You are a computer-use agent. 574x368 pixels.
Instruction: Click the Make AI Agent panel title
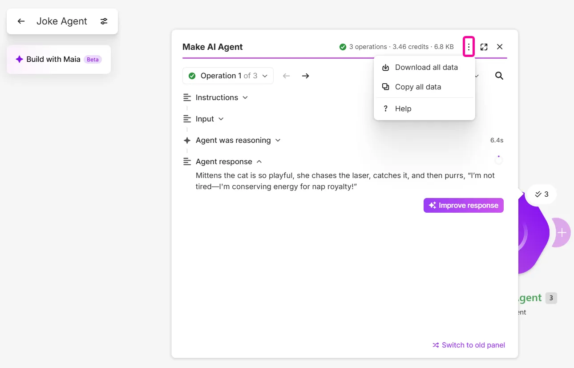(213, 47)
